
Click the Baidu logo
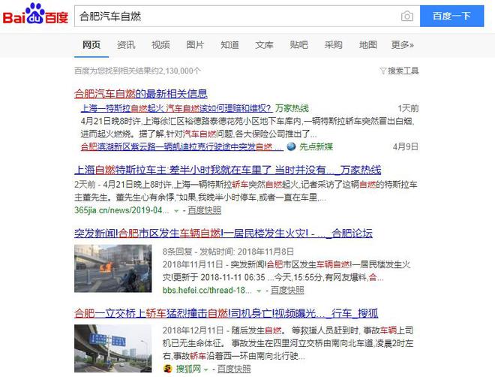click(36, 14)
